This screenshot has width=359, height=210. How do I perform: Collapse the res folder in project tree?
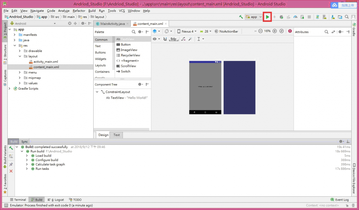(x=15, y=45)
